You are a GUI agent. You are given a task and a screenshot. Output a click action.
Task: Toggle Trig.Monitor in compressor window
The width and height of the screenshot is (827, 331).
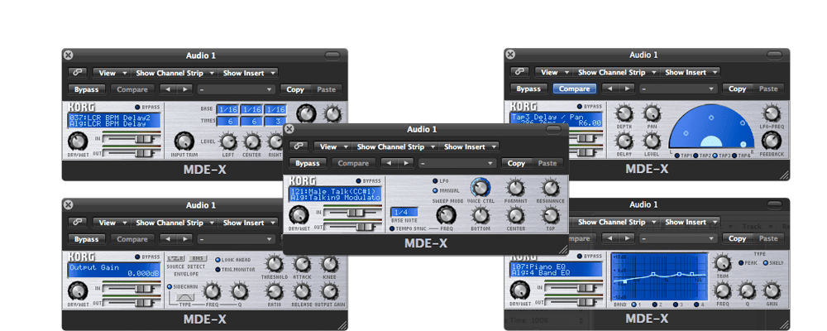click(218, 269)
